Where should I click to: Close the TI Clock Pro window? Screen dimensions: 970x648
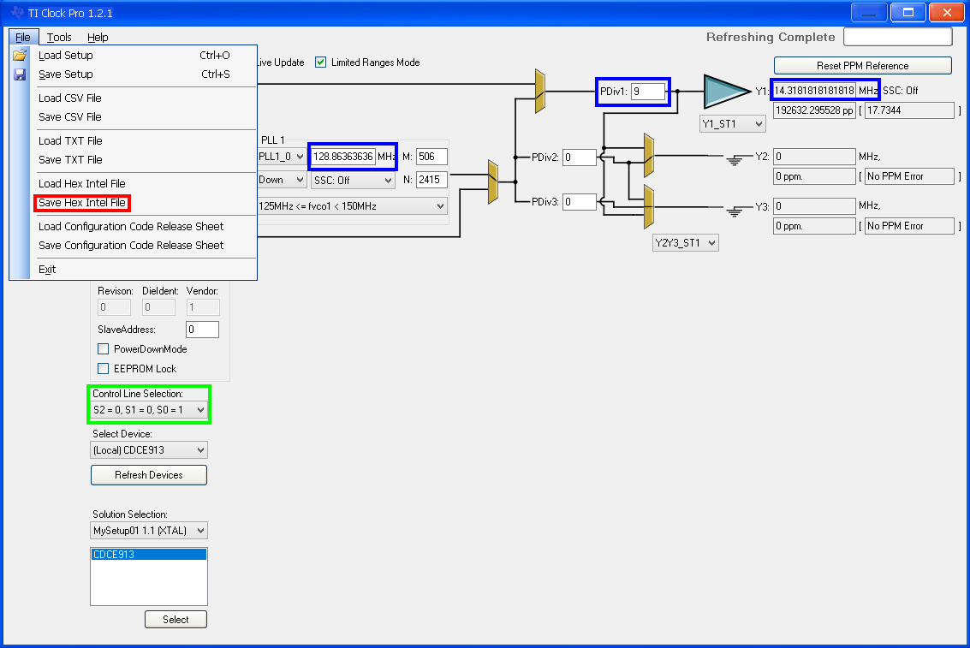(947, 12)
